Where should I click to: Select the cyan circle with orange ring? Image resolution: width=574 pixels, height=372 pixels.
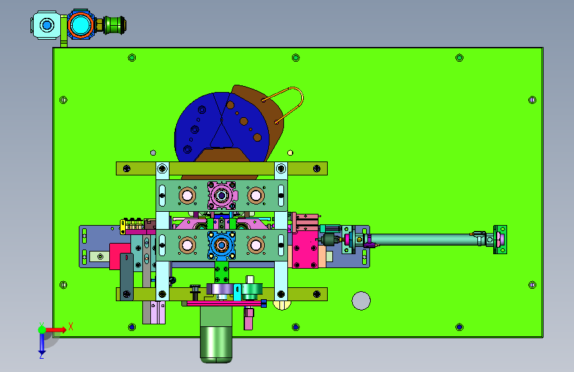81,25
